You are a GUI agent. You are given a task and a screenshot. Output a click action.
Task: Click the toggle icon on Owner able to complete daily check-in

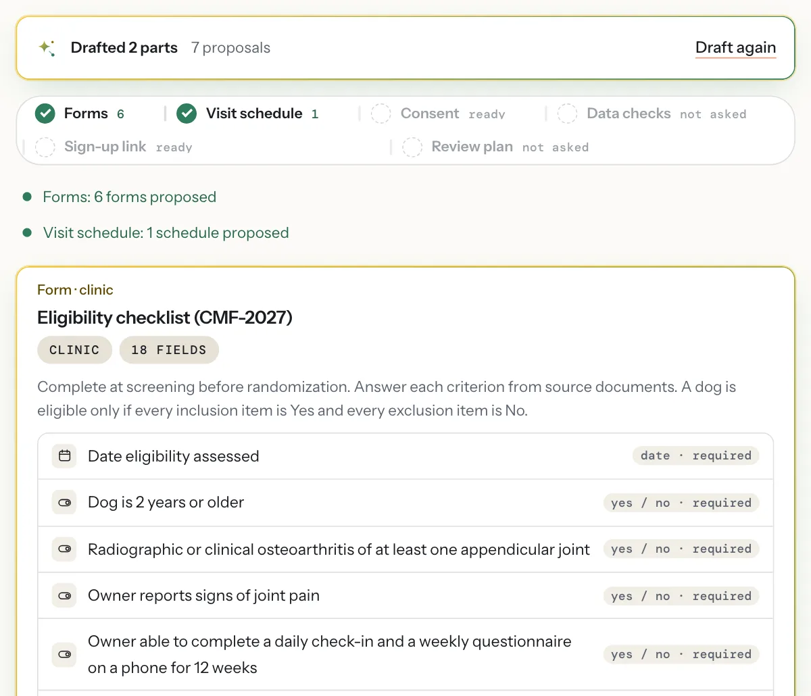coord(65,654)
